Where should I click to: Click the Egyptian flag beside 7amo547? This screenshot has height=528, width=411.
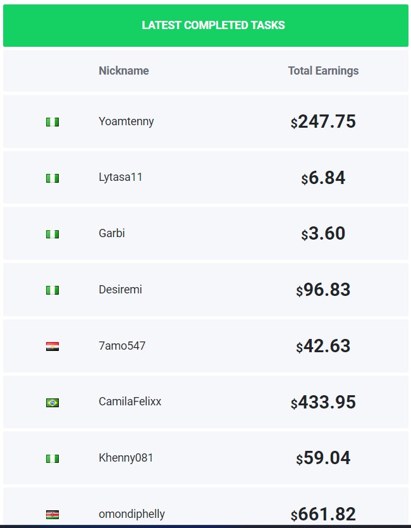pyautogui.click(x=52, y=347)
